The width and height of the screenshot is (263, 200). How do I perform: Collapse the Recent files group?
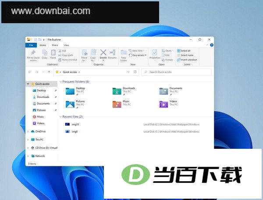[x=60, y=117]
